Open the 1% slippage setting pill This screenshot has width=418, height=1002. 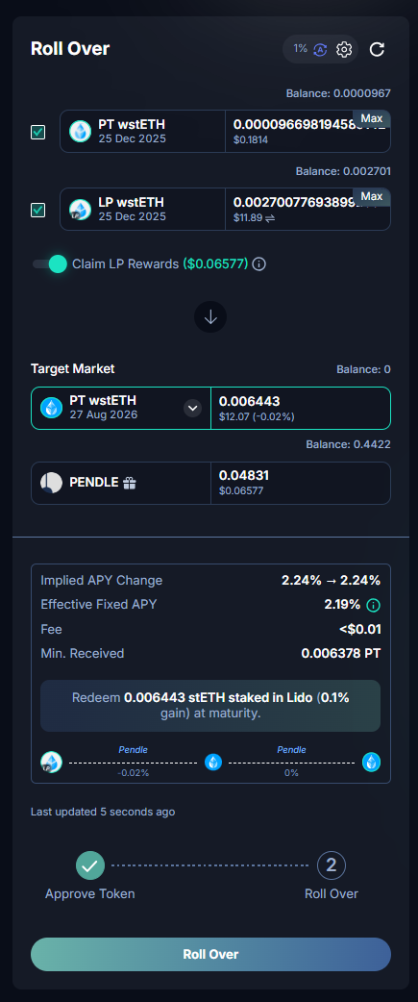point(320,49)
